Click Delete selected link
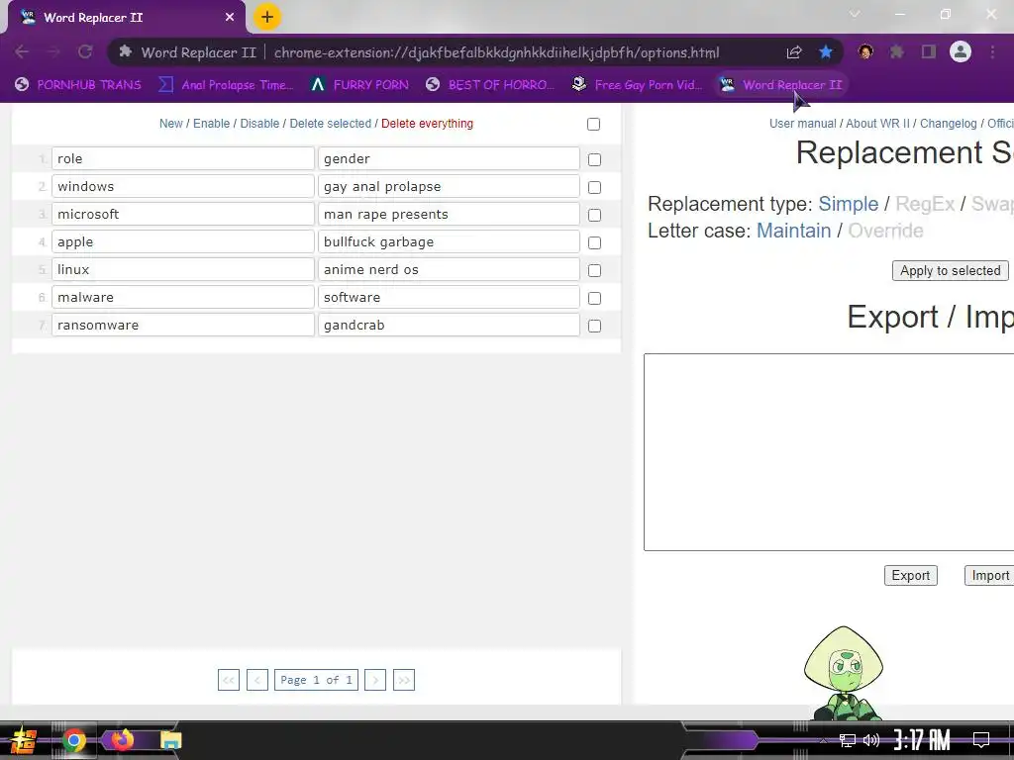 click(x=331, y=124)
